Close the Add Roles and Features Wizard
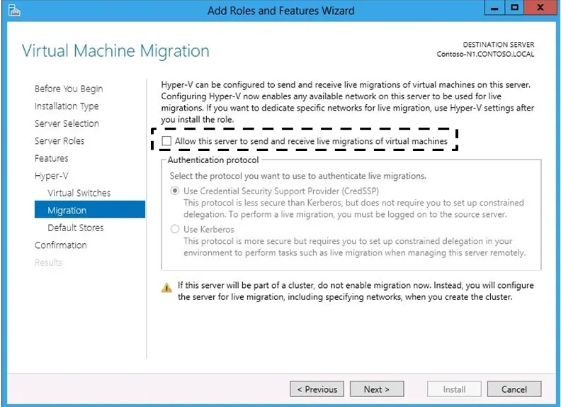 (x=540, y=8)
